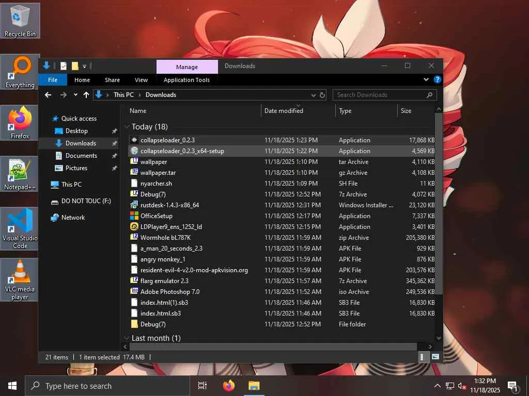Click the Properties icon in quick access toolbar
The image size is (529, 396).
pos(64,66)
